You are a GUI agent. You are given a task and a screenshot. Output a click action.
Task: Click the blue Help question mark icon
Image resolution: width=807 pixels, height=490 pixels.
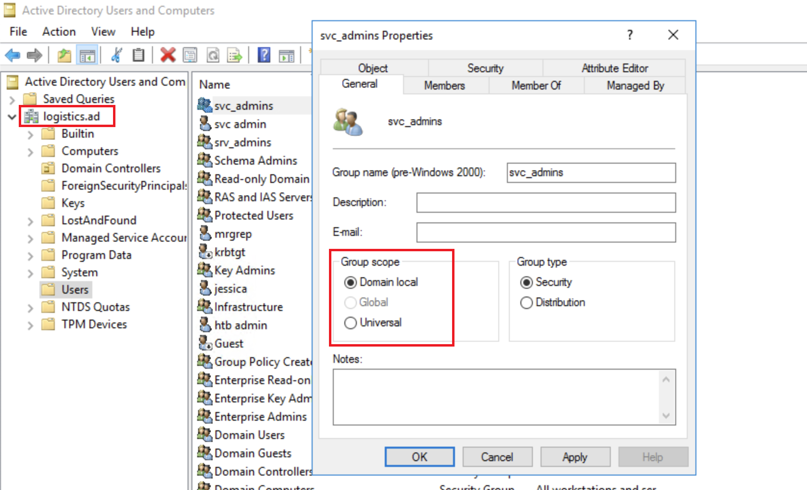(x=264, y=55)
